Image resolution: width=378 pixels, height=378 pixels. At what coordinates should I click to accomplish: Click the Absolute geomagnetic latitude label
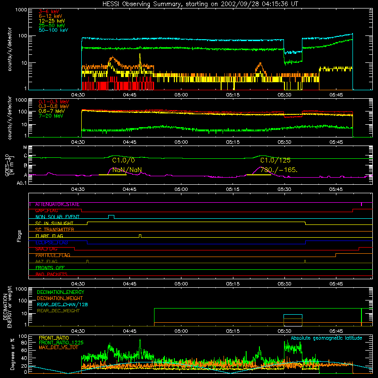click(326, 338)
